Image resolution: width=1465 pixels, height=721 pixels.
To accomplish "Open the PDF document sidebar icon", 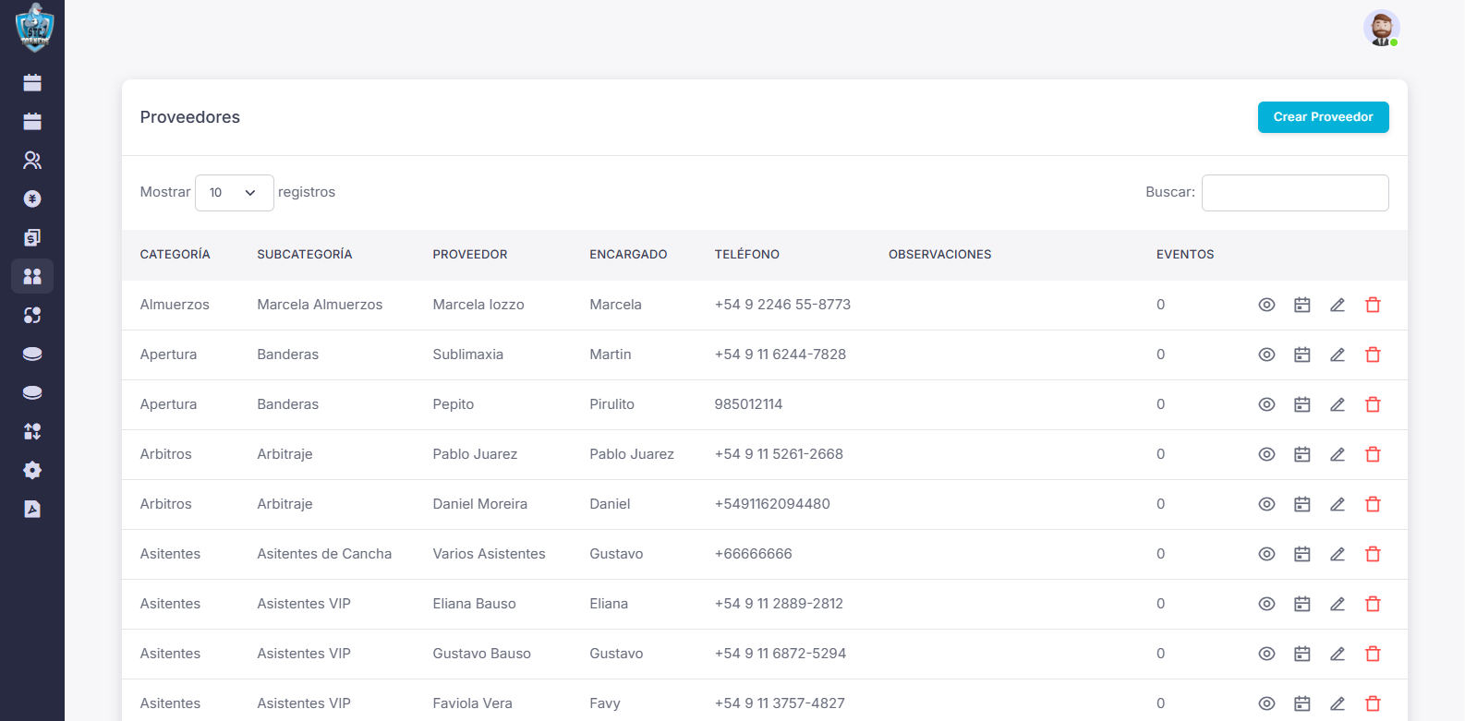I will (32, 510).
